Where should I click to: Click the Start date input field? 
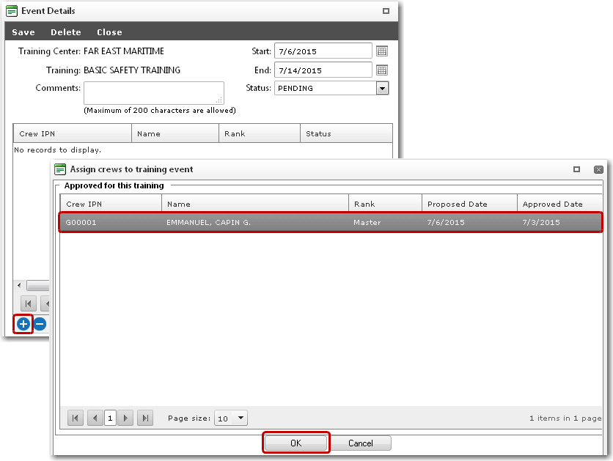point(323,51)
